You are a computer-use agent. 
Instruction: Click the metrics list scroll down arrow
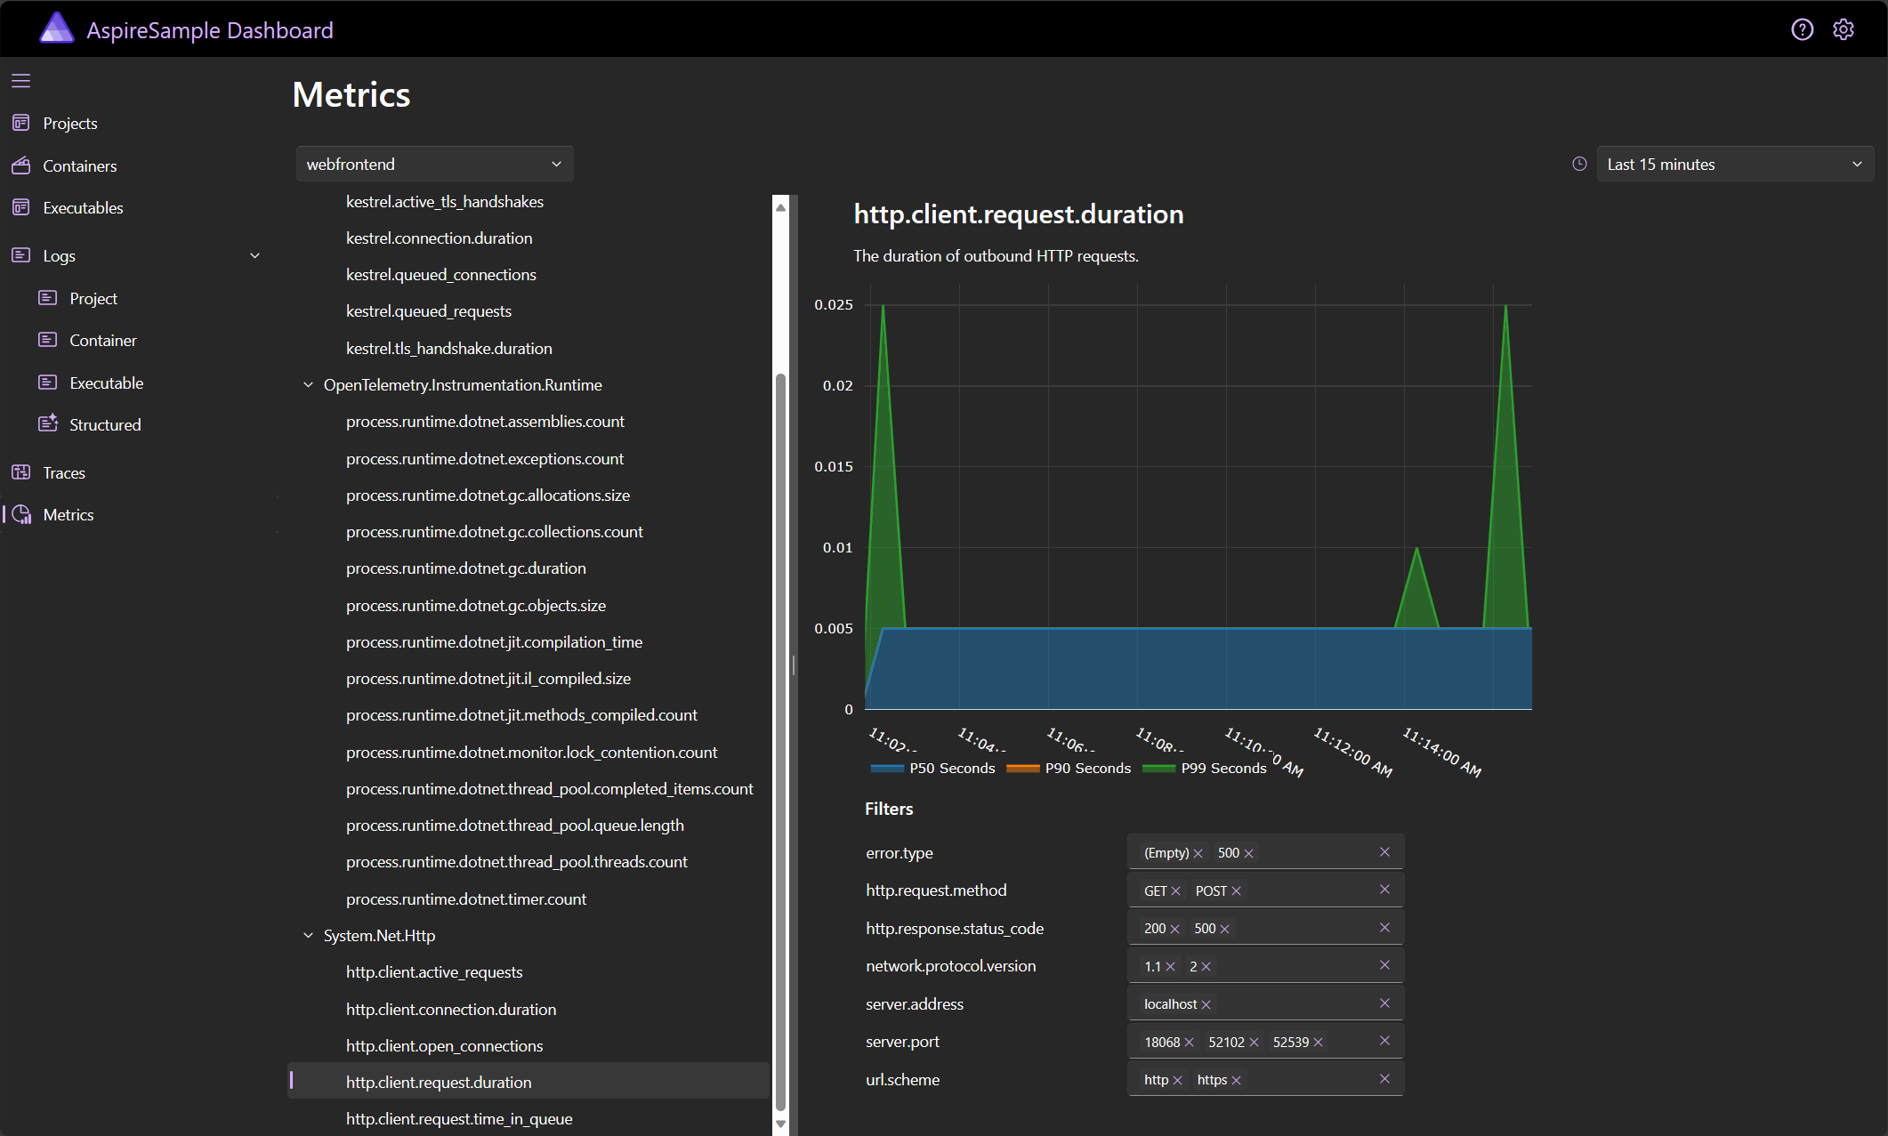tap(780, 1124)
